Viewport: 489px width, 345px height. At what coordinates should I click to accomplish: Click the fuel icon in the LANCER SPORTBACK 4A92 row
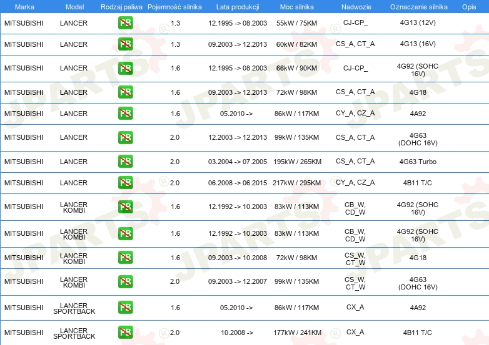click(125, 308)
